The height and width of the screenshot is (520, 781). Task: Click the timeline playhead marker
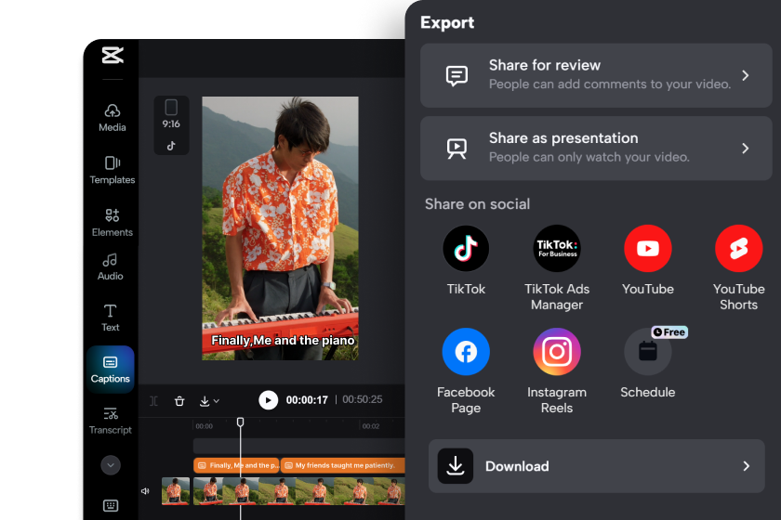(x=240, y=422)
